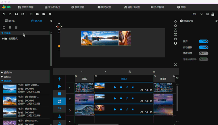
Task: Click the grid view icon next to the trash
Action: click(x=16, y=27)
